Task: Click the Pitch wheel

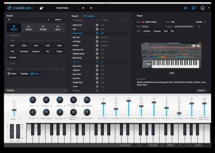Action: coord(12,131)
